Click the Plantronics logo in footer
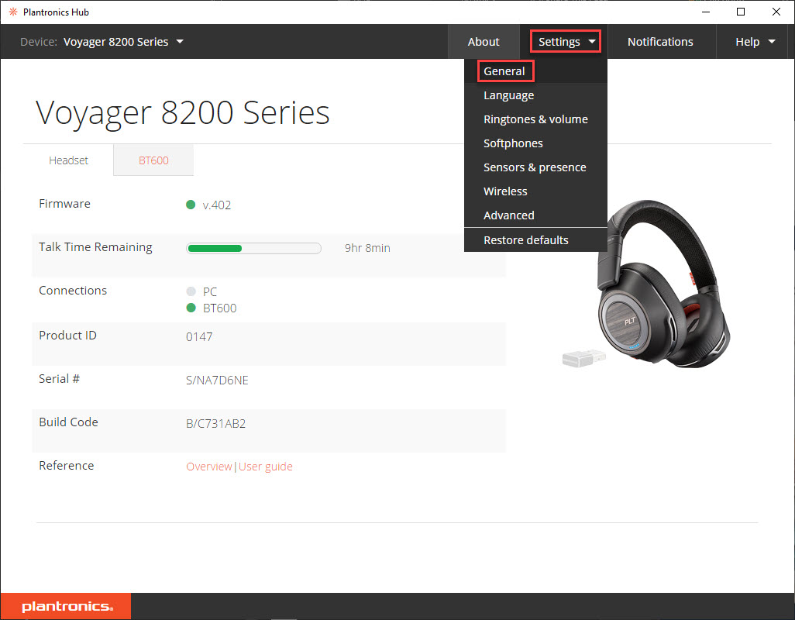Image resolution: width=795 pixels, height=620 pixels. pos(67,607)
